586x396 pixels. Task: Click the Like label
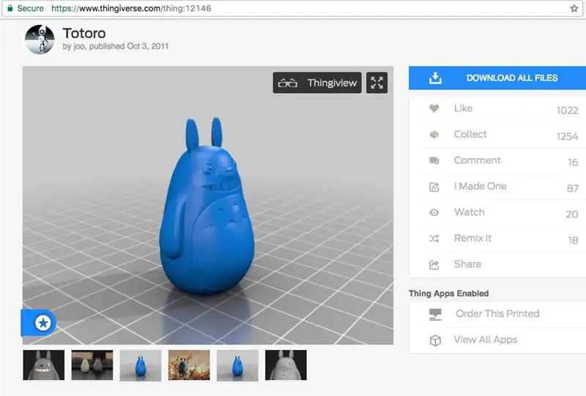tap(463, 108)
